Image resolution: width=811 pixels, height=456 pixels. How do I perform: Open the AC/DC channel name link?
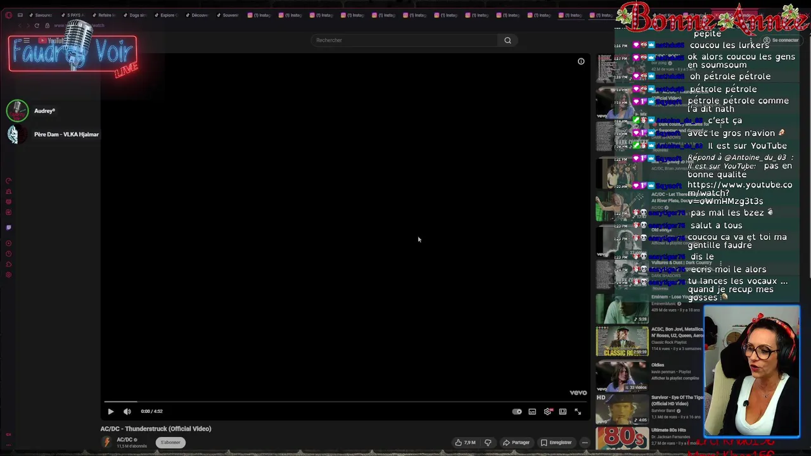[x=124, y=440]
